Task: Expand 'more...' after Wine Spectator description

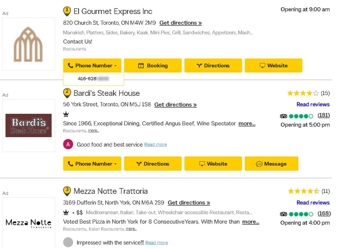Action: (247, 123)
